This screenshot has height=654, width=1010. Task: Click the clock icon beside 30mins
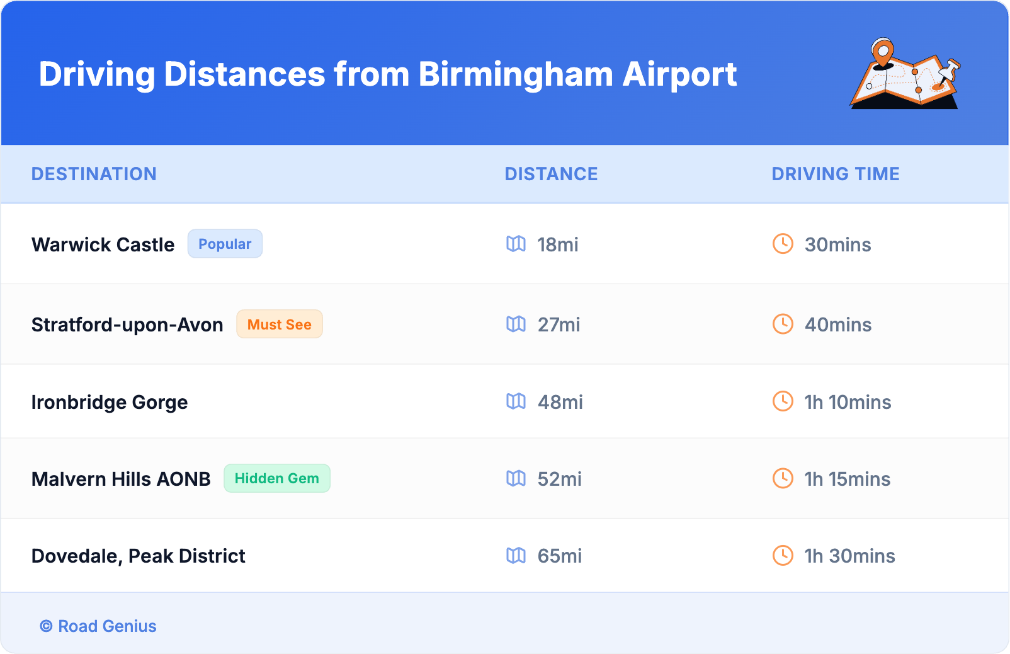(x=783, y=244)
